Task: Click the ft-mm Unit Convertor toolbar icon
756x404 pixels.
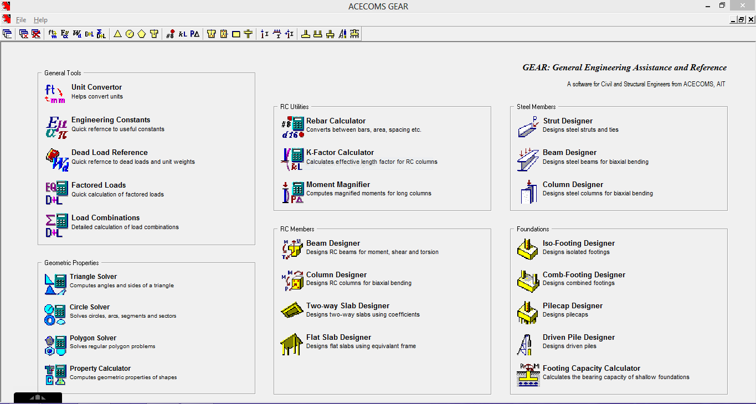Action: (53, 34)
